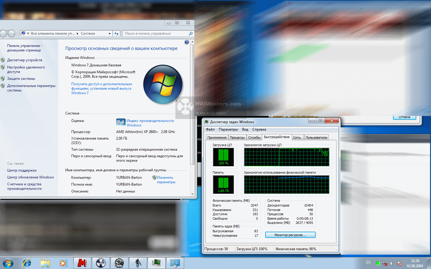431x269 pixels.
Task: Open Счетчики и средства производительности link
Action: 24,186
